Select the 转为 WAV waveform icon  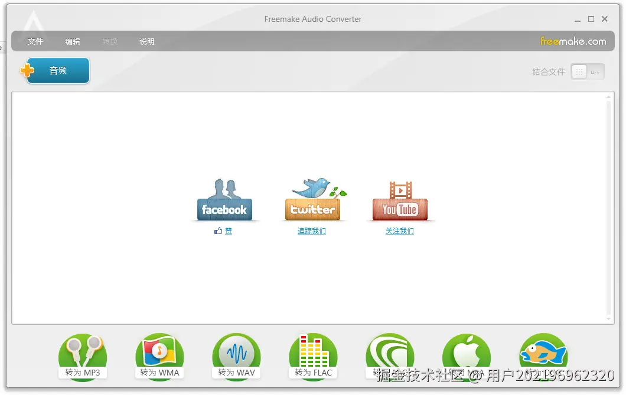236,357
